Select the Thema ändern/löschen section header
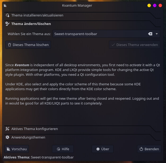 [x=31, y=24]
